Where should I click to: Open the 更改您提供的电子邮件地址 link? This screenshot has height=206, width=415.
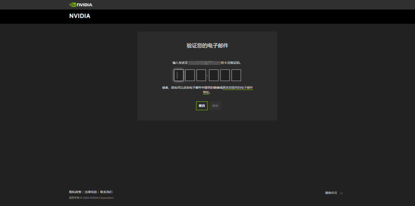tap(237, 88)
